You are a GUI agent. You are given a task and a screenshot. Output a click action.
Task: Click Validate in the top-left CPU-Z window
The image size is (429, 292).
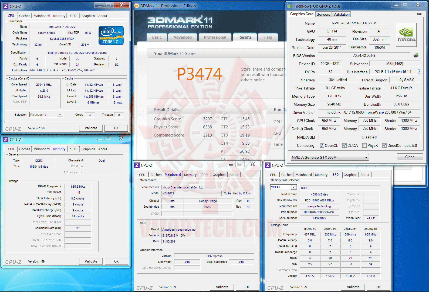[x=91, y=128]
